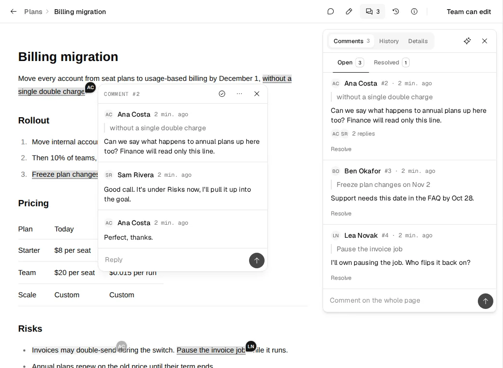
Task: Close the comments side panel
Action: click(x=485, y=41)
